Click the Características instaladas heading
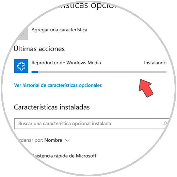The image size is (177, 177). tap(52, 107)
